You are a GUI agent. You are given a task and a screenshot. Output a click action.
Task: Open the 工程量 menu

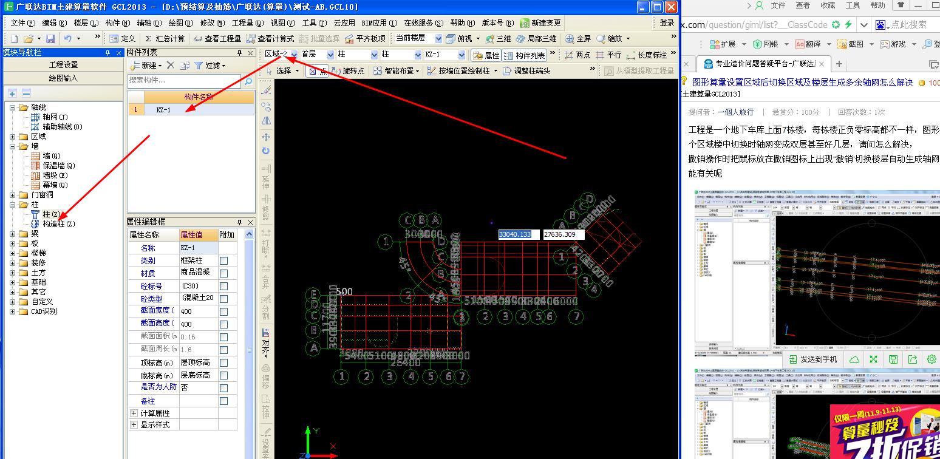[x=247, y=23]
